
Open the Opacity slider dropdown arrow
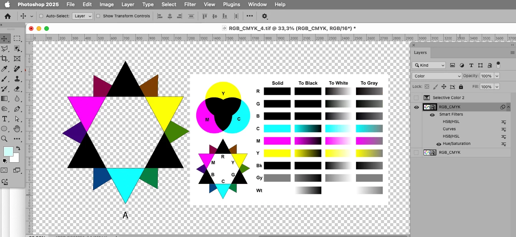coord(496,76)
